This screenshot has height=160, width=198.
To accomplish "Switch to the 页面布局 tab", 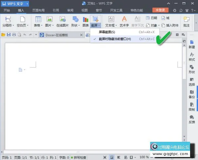I will click(x=38, y=10).
